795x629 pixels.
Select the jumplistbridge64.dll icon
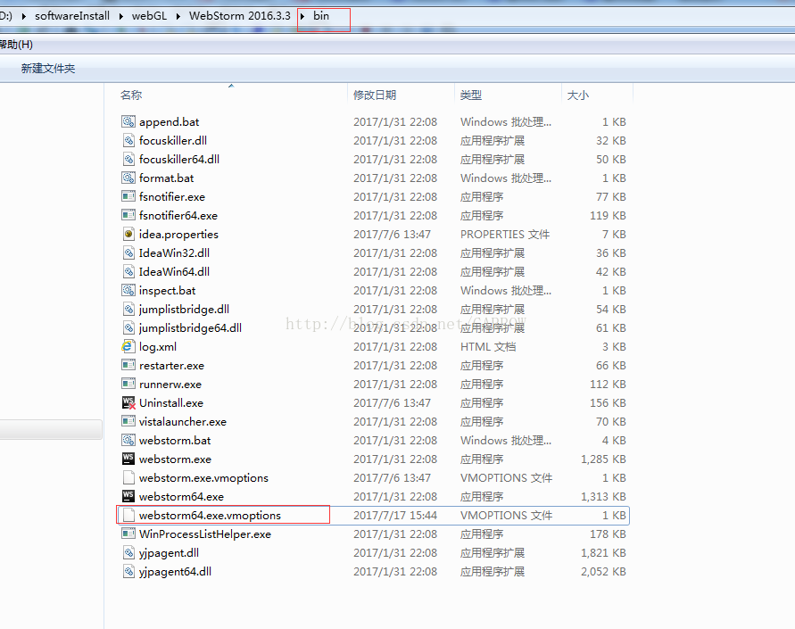128,328
